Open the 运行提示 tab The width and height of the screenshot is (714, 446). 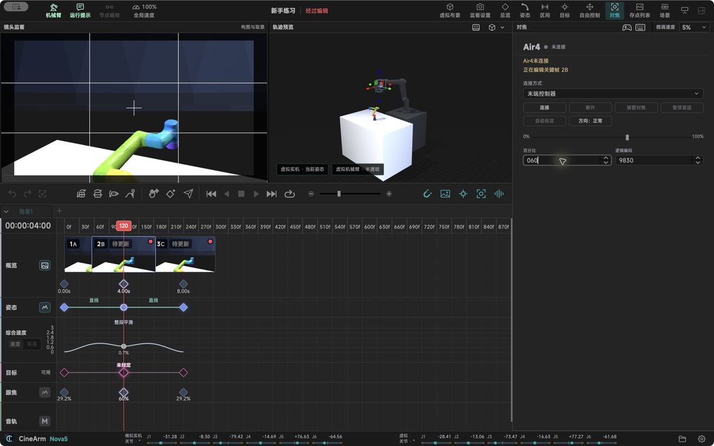[x=80, y=10]
